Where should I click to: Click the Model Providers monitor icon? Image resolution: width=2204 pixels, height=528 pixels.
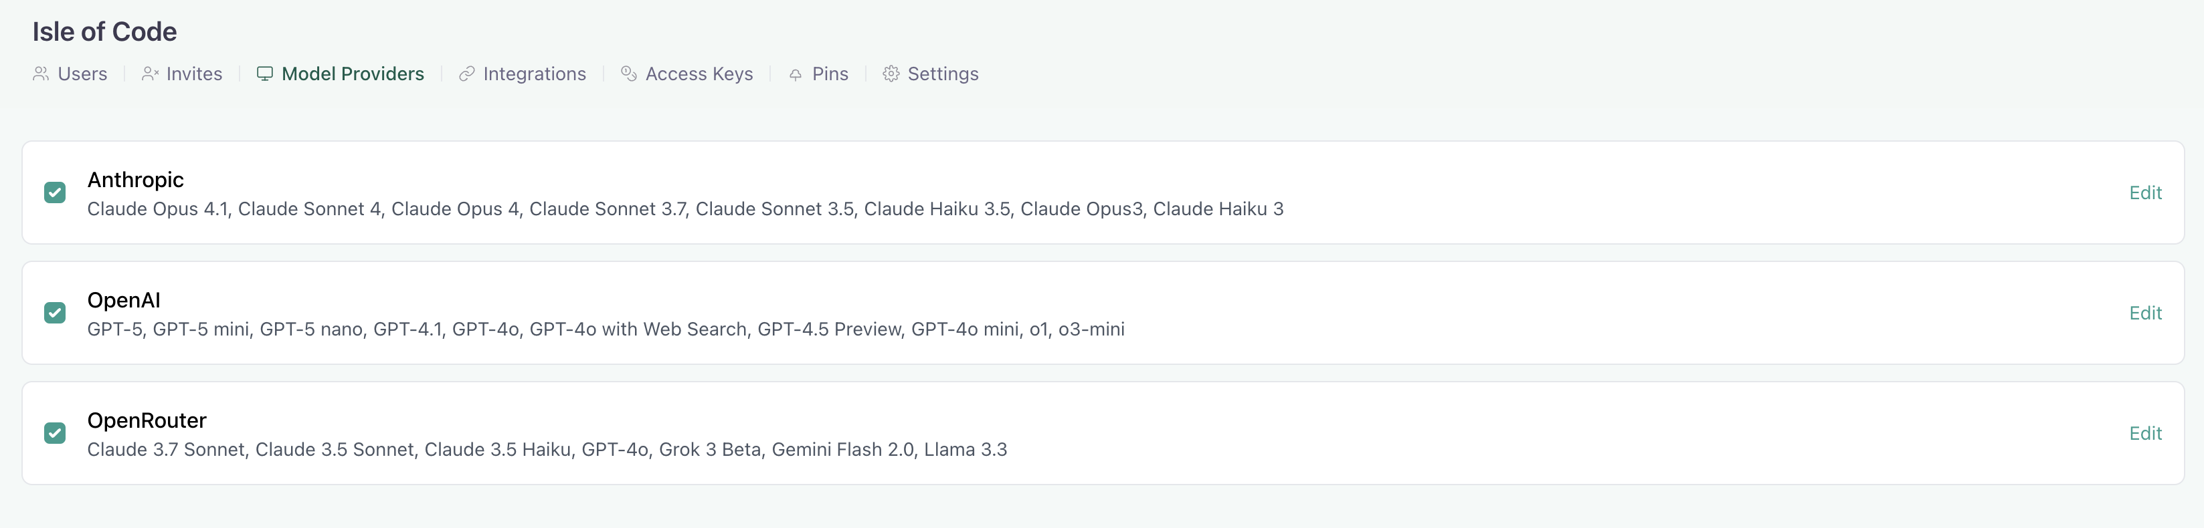(265, 74)
